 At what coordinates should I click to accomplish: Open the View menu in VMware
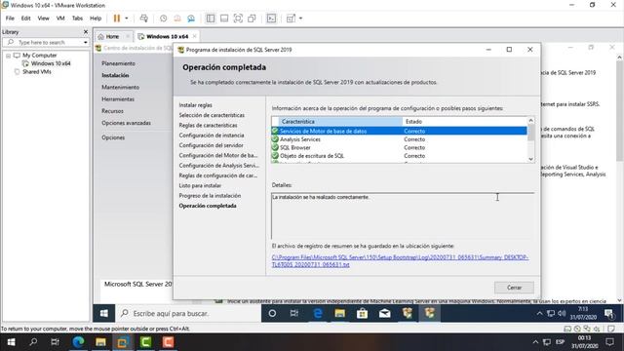coord(43,19)
